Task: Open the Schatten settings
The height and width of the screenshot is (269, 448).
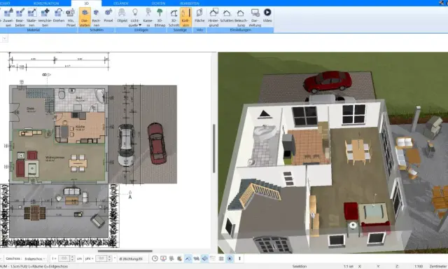Action: coord(227,15)
